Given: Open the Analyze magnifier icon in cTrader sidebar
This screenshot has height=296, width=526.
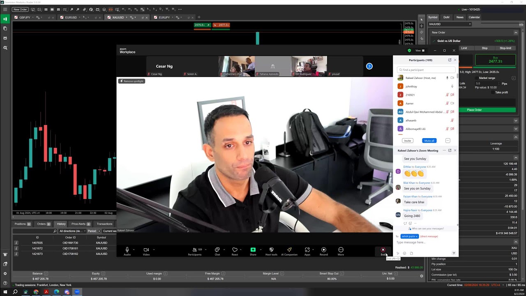Looking at the screenshot, I should point(5,48).
